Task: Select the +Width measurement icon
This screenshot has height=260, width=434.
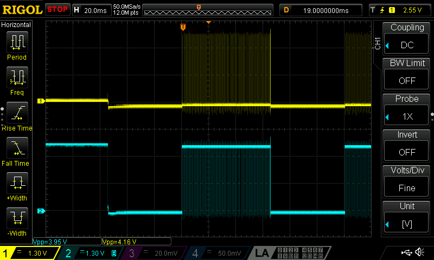Action: (17, 183)
